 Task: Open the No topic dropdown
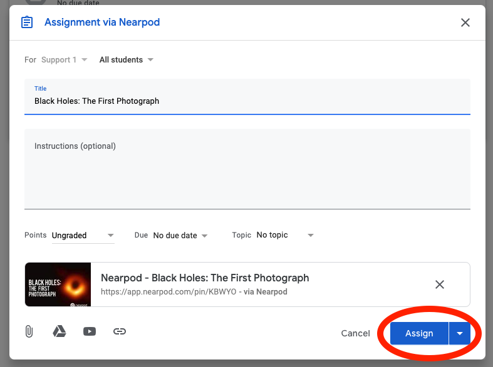284,235
